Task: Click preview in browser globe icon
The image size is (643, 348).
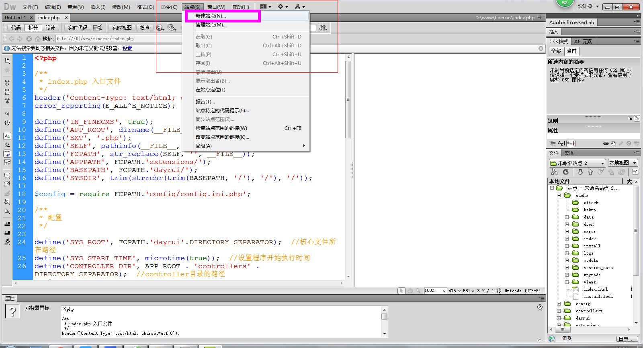Action: pyautogui.click(x=160, y=28)
